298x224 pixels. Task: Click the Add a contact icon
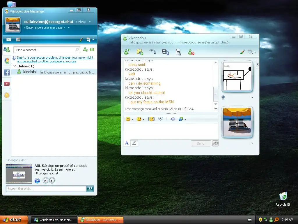(85, 50)
